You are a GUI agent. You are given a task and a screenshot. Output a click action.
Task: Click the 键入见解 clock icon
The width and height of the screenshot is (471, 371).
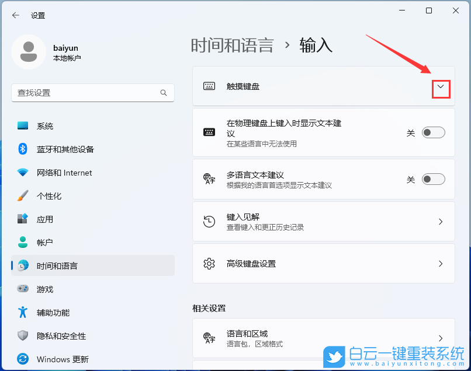(x=209, y=222)
